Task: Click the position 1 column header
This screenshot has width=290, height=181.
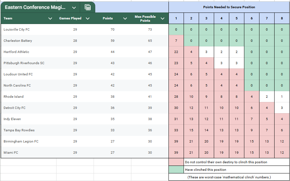Action: click(176, 18)
